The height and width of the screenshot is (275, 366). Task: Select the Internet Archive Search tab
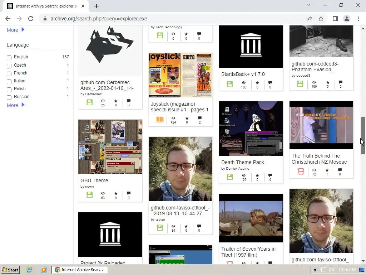(x=45, y=6)
